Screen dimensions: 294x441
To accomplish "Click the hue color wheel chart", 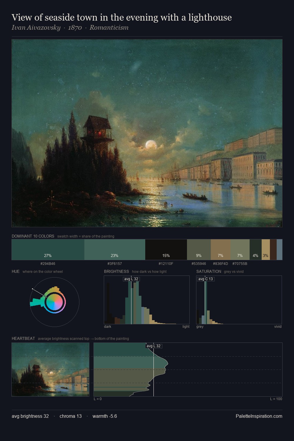I will click(54, 302).
